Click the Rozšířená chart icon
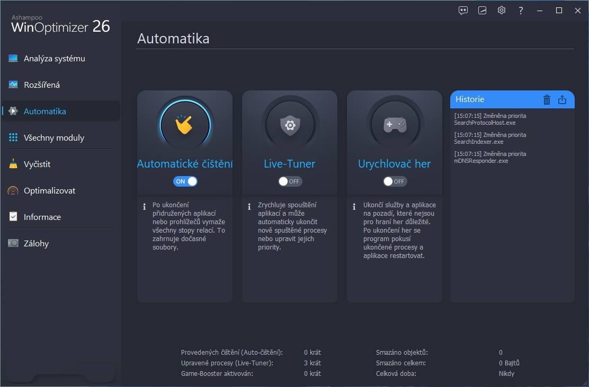 (13, 85)
